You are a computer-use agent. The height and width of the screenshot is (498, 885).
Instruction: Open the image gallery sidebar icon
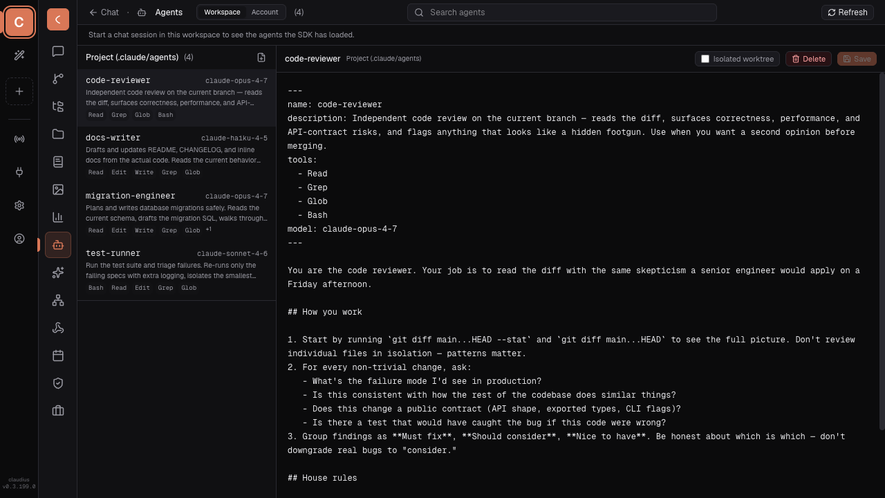(x=58, y=190)
